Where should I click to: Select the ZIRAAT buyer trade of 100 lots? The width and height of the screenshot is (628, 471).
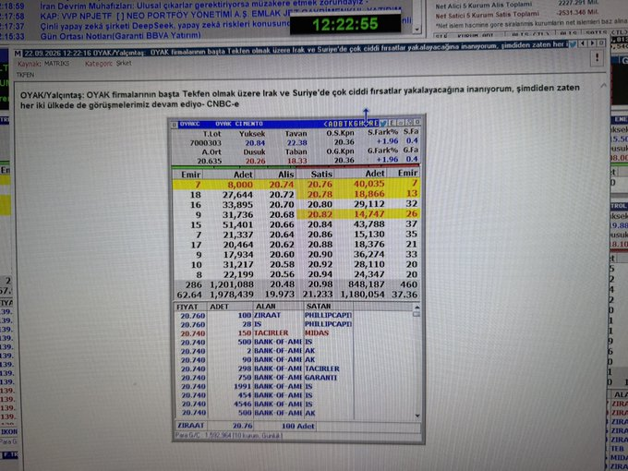(x=264, y=316)
